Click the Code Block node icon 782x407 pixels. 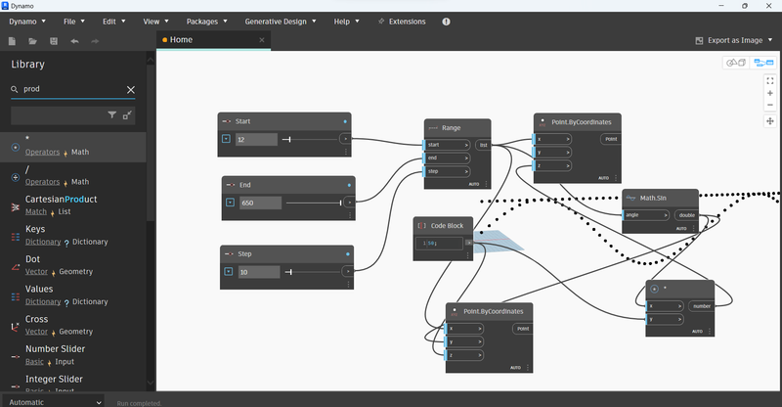[x=422, y=226]
